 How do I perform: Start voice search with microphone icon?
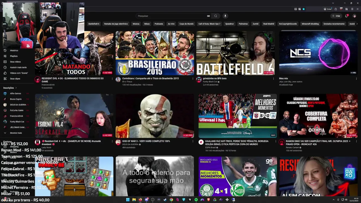(x=225, y=16)
